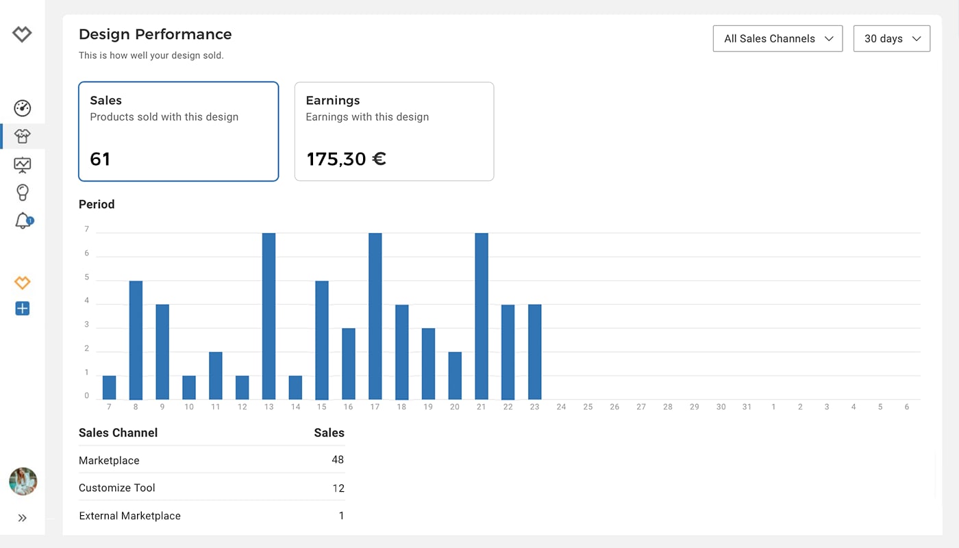Select the Sales card tab
The image size is (959, 548).
tap(178, 132)
